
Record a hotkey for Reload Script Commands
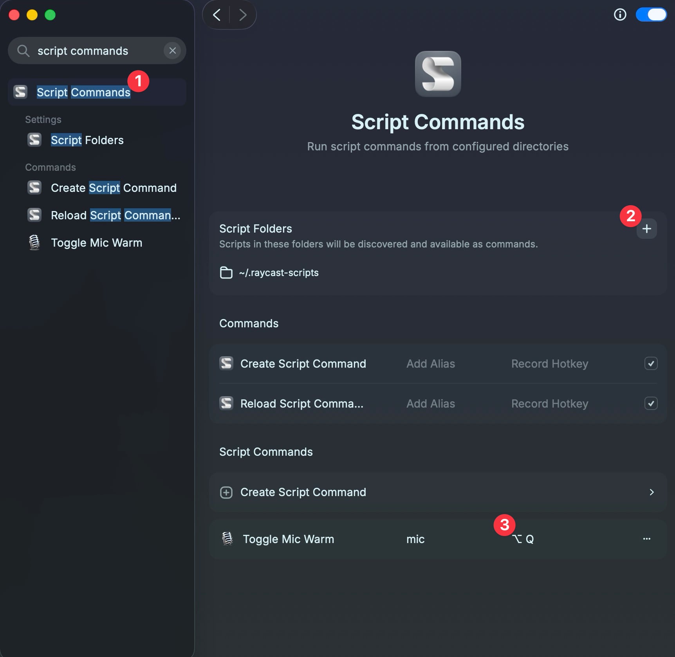pos(550,404)
